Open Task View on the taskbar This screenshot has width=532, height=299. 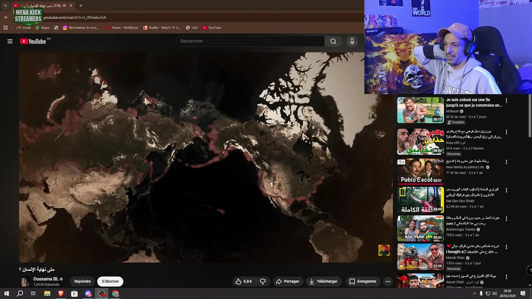click(x=34, y=294)
